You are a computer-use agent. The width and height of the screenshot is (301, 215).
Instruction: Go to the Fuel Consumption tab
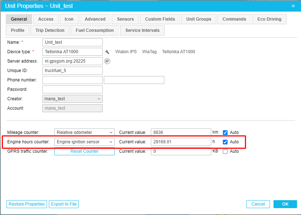pyautogui.click(x=94, y=30)
